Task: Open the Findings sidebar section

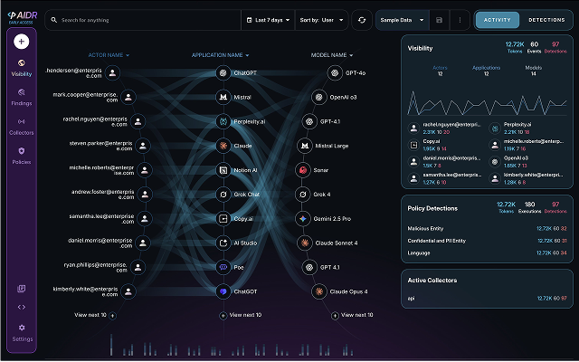Action: [x=22, y=97]
